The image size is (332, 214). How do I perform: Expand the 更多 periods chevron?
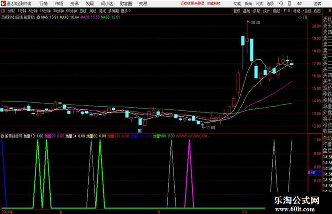[126, 11]
